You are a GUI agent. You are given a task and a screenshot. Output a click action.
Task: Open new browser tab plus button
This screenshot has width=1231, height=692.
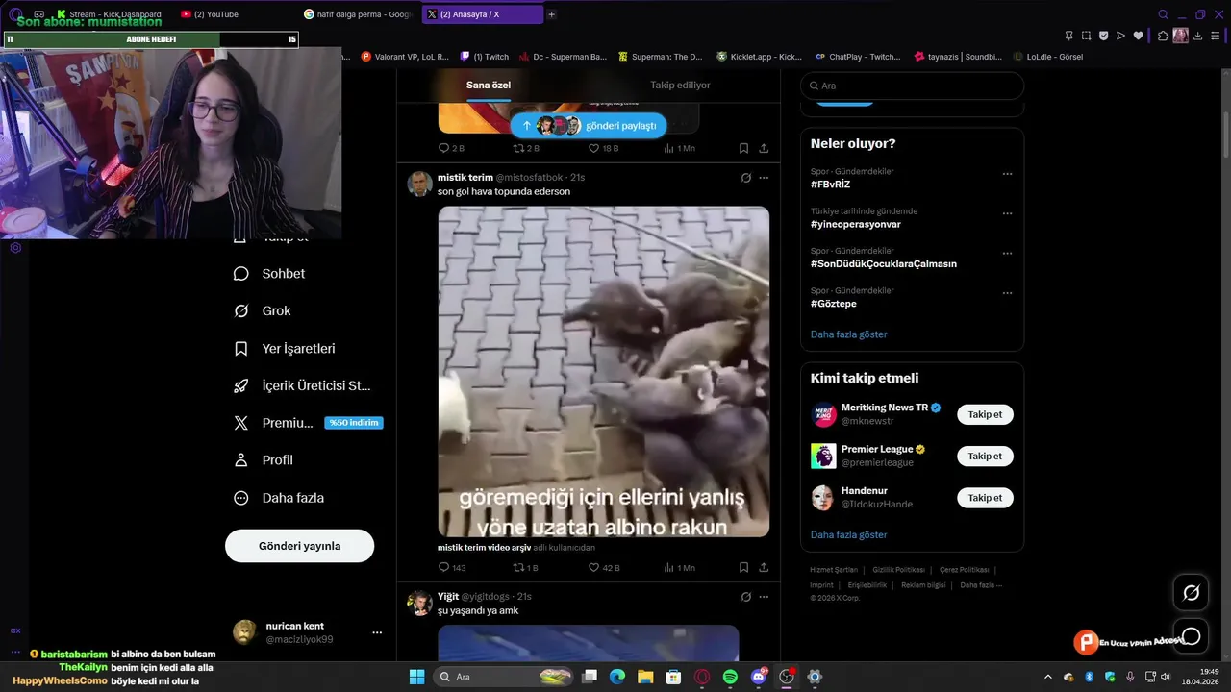(x=551, y=14)
